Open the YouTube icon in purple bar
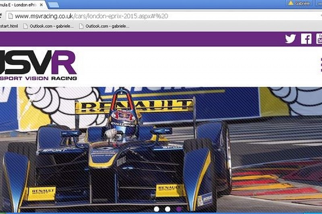 [319, 39]
